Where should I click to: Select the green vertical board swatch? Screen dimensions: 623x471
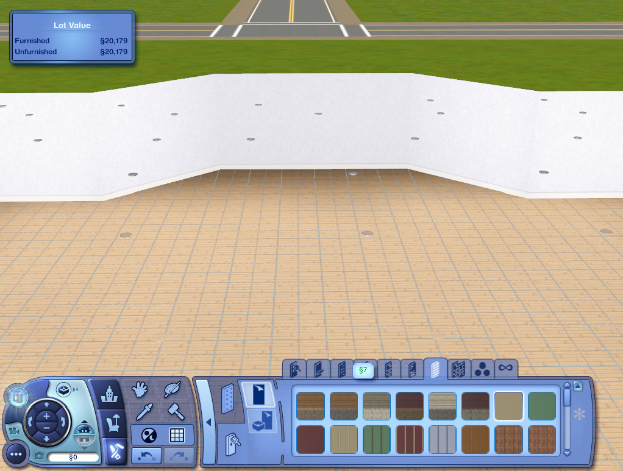(376, 439)
